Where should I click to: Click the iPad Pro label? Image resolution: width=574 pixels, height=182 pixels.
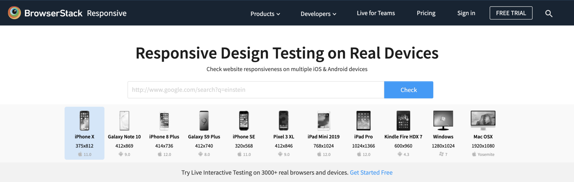coord(364,137)
